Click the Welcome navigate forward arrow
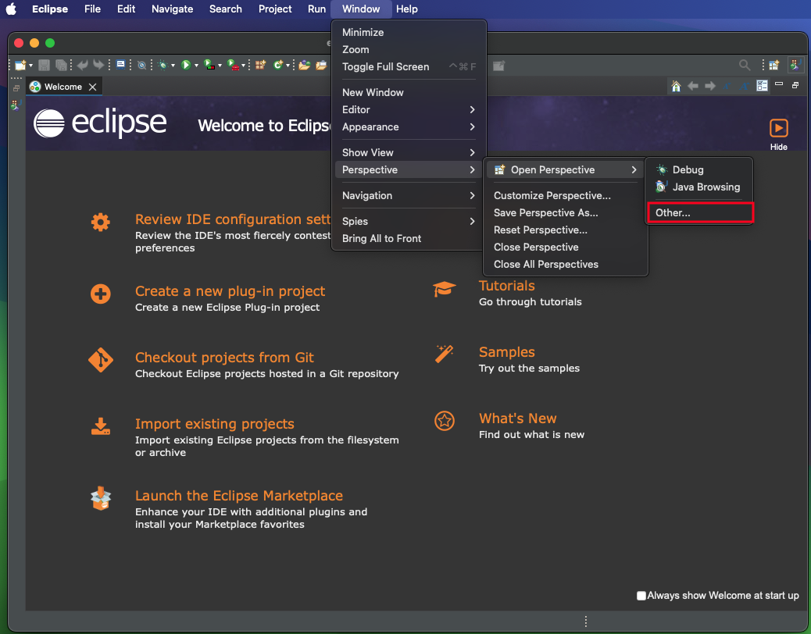Screen dimensions: 811x634 [710, 86]
